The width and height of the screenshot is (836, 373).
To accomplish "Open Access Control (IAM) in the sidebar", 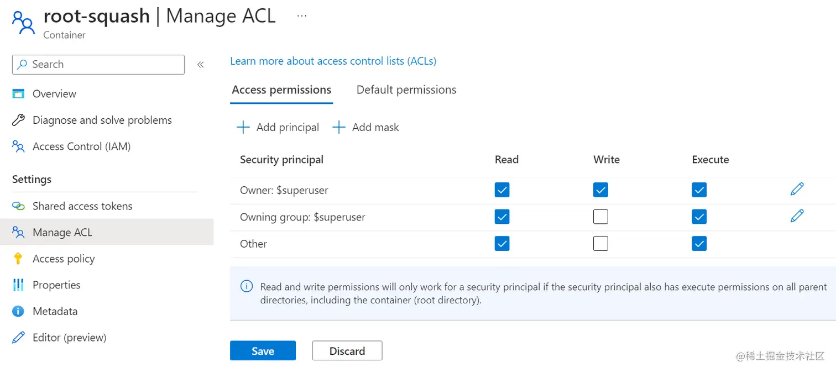I will pos(81,146).
